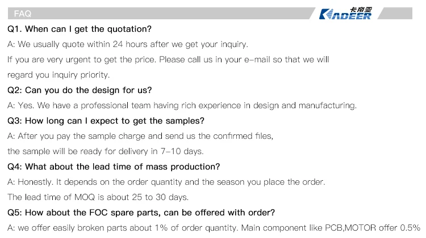426x238 pixels.
Task: Click the Kadeer logo
Action: [345, 15]
